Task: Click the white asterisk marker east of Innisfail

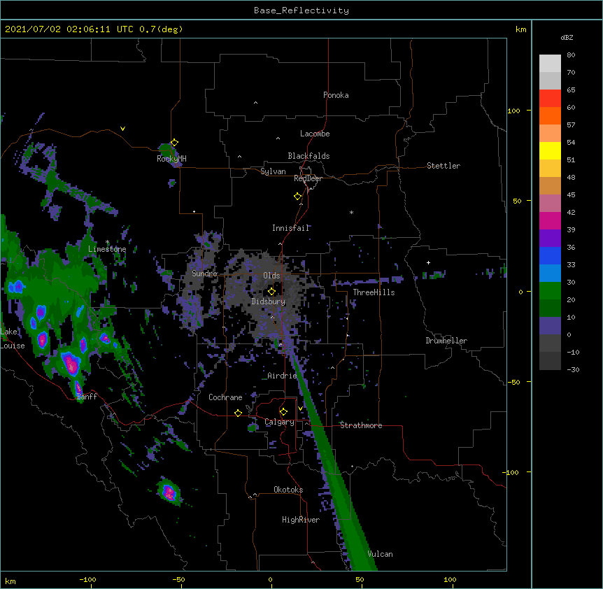Action: [x=351, y=212]
